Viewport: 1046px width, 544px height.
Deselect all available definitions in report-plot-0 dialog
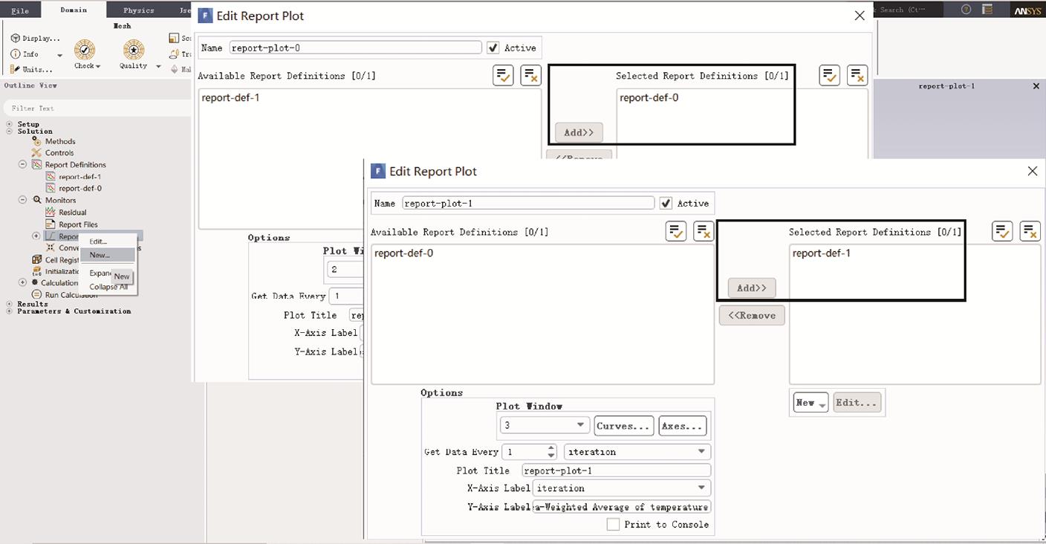pos(530,75)
